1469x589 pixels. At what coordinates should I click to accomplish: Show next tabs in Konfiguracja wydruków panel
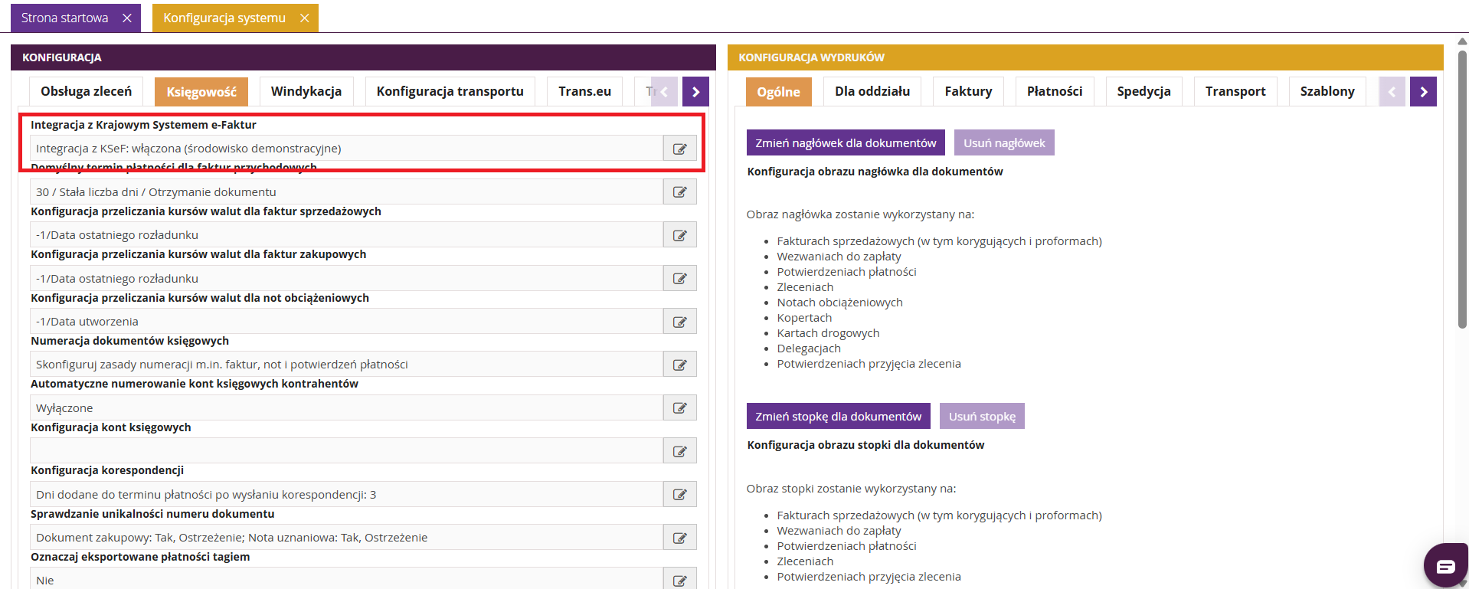point(1423,92)
